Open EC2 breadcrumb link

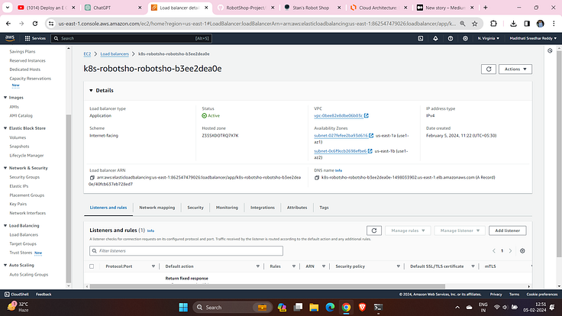pos(87,54)
